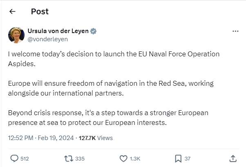This screenshot has height=167, width=246.
Task: Click the post timestamp Feb 19, 2024
Action: click(56, 138)
